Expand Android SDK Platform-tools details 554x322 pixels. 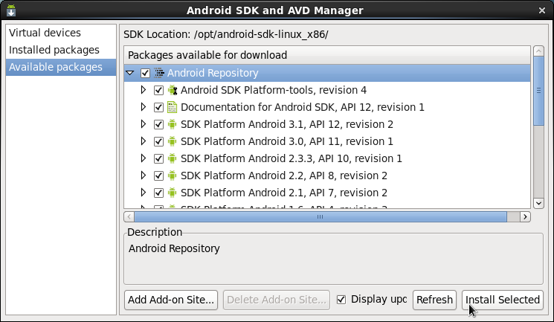pos(143,90)
